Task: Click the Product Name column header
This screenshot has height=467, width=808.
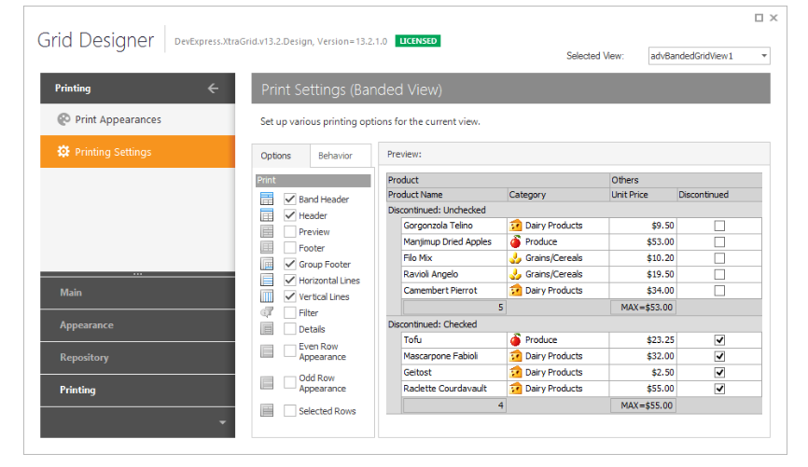Action: pos(447,195)
